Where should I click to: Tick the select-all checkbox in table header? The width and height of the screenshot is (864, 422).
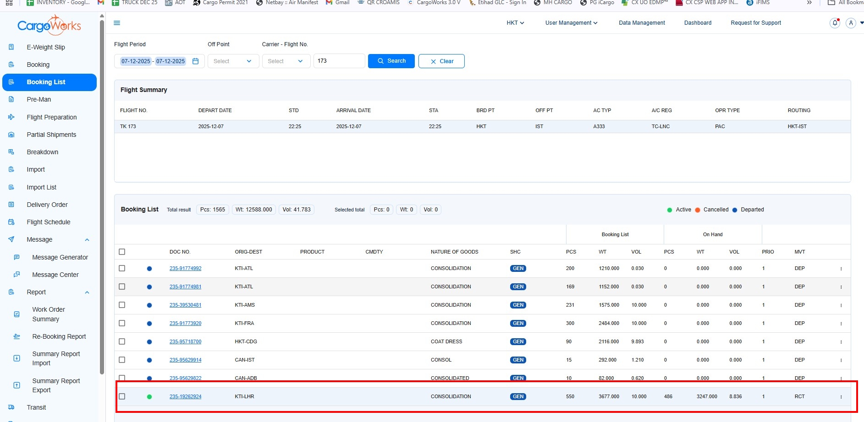tap(122, 252)
